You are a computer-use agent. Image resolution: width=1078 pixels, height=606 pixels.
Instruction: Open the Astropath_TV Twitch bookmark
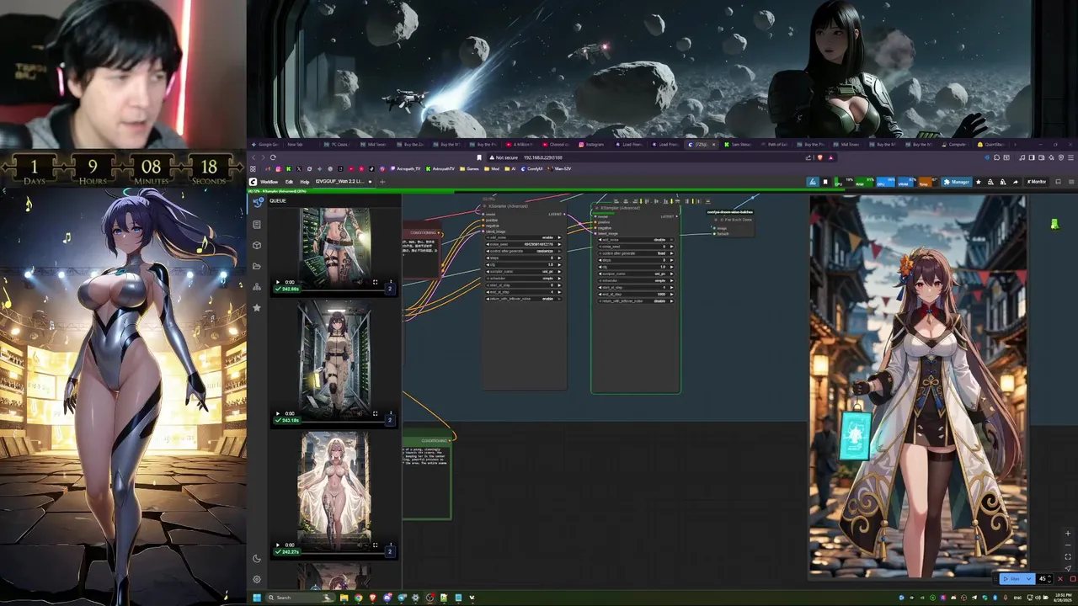coord(404,169)
